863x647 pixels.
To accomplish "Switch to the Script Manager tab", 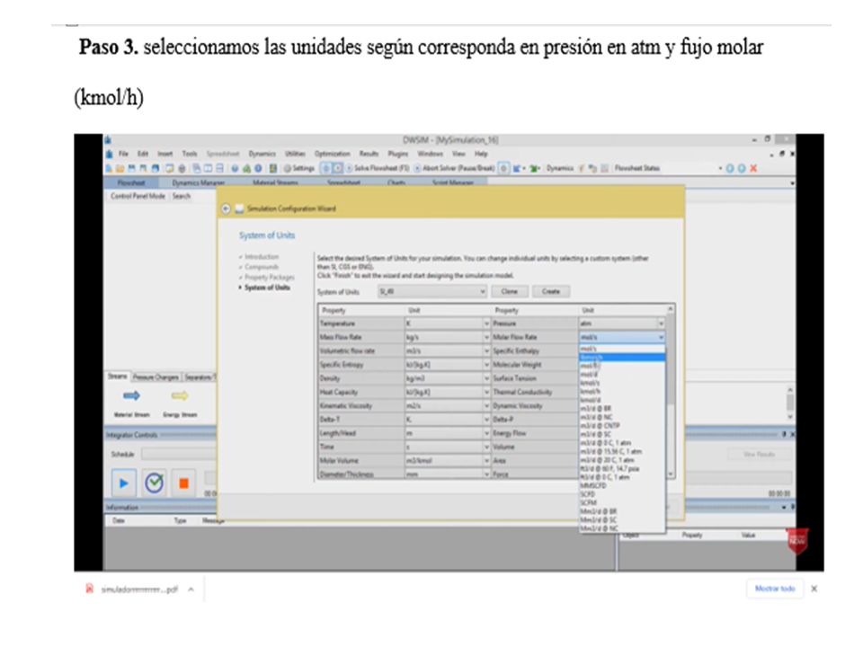I will pos(453,182).
